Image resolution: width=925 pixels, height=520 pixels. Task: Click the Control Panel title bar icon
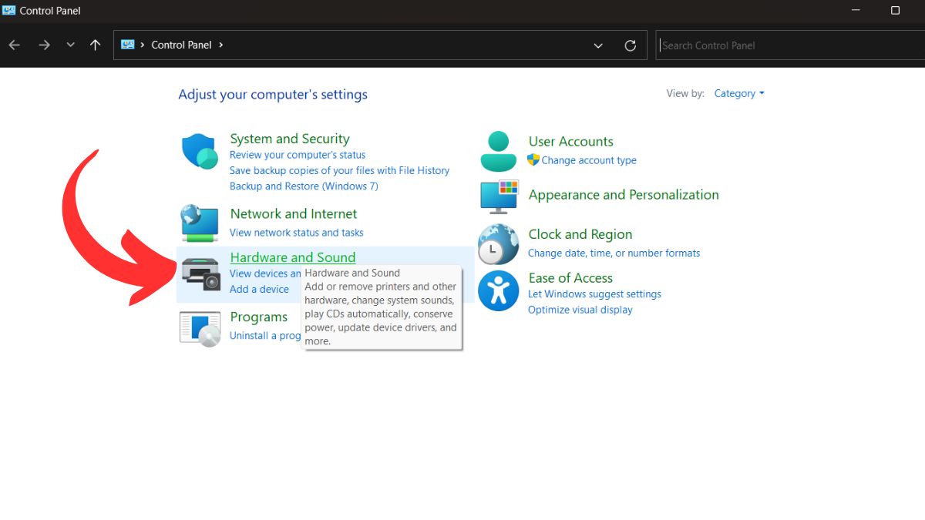[9, 11]
